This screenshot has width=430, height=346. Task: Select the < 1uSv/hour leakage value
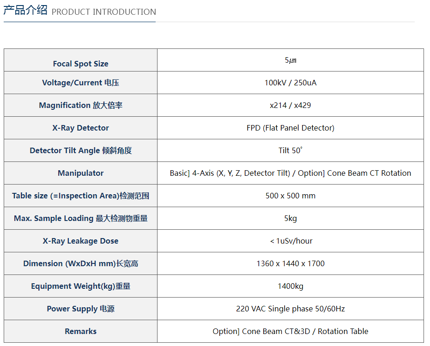pos(290,241)
